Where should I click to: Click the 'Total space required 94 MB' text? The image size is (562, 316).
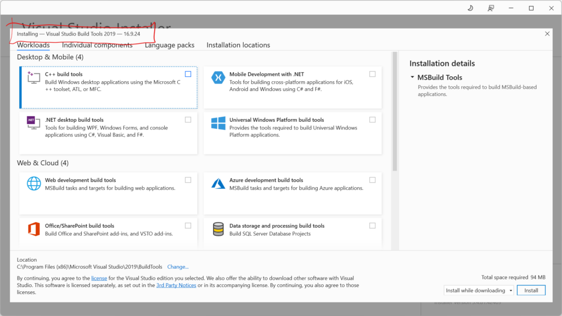tap(513, 277)
